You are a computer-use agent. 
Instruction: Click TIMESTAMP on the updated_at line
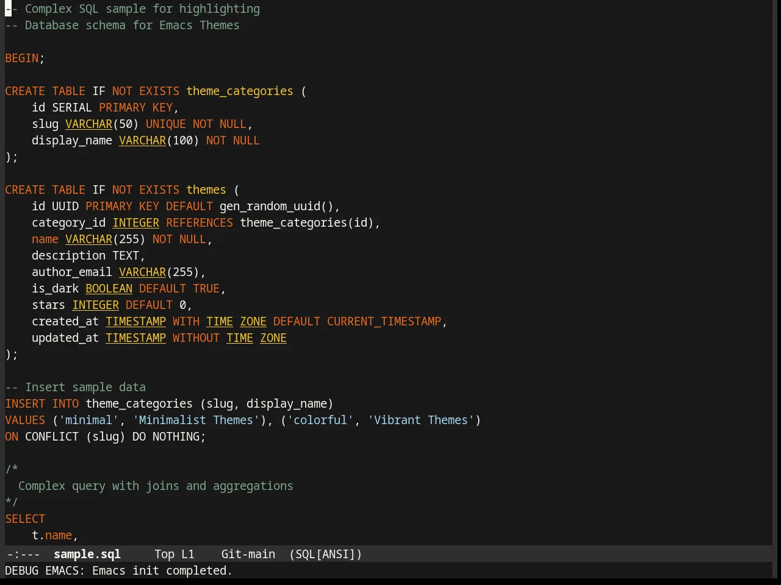[x=136, y=338]
